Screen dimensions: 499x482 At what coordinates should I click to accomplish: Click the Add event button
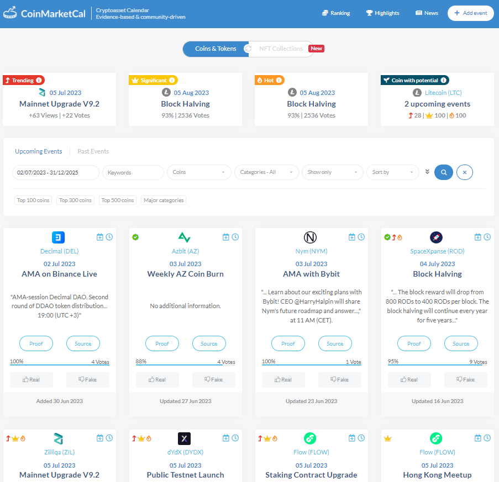pyautogui.click(x=470, y=13)
